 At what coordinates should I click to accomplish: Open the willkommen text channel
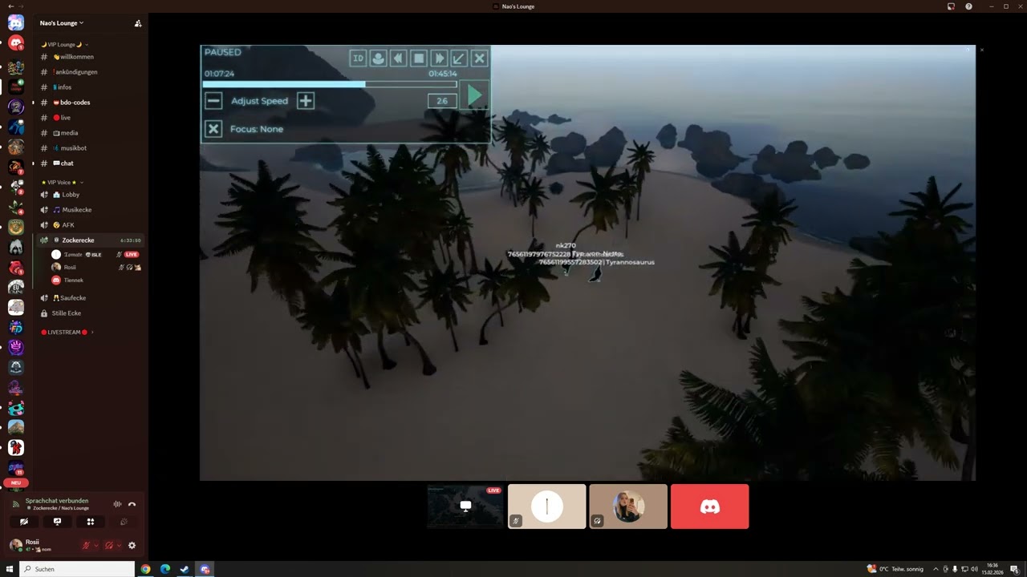tap(91, 57)
